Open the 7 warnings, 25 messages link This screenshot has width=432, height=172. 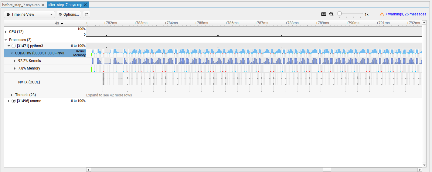tap(406, 14)
